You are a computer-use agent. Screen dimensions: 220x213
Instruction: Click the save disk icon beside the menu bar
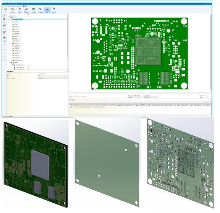click(24, 6)
